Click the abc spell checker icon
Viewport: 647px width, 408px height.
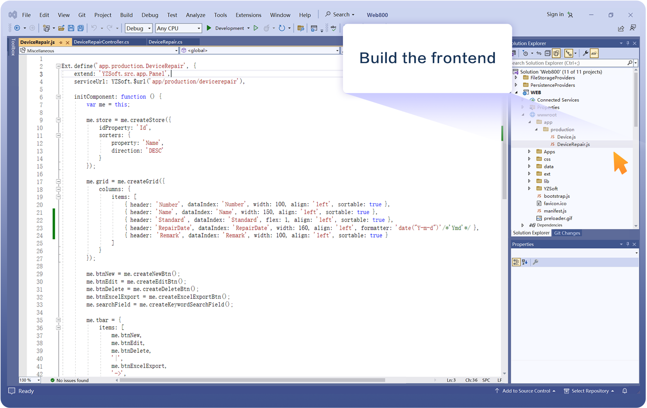333,28
